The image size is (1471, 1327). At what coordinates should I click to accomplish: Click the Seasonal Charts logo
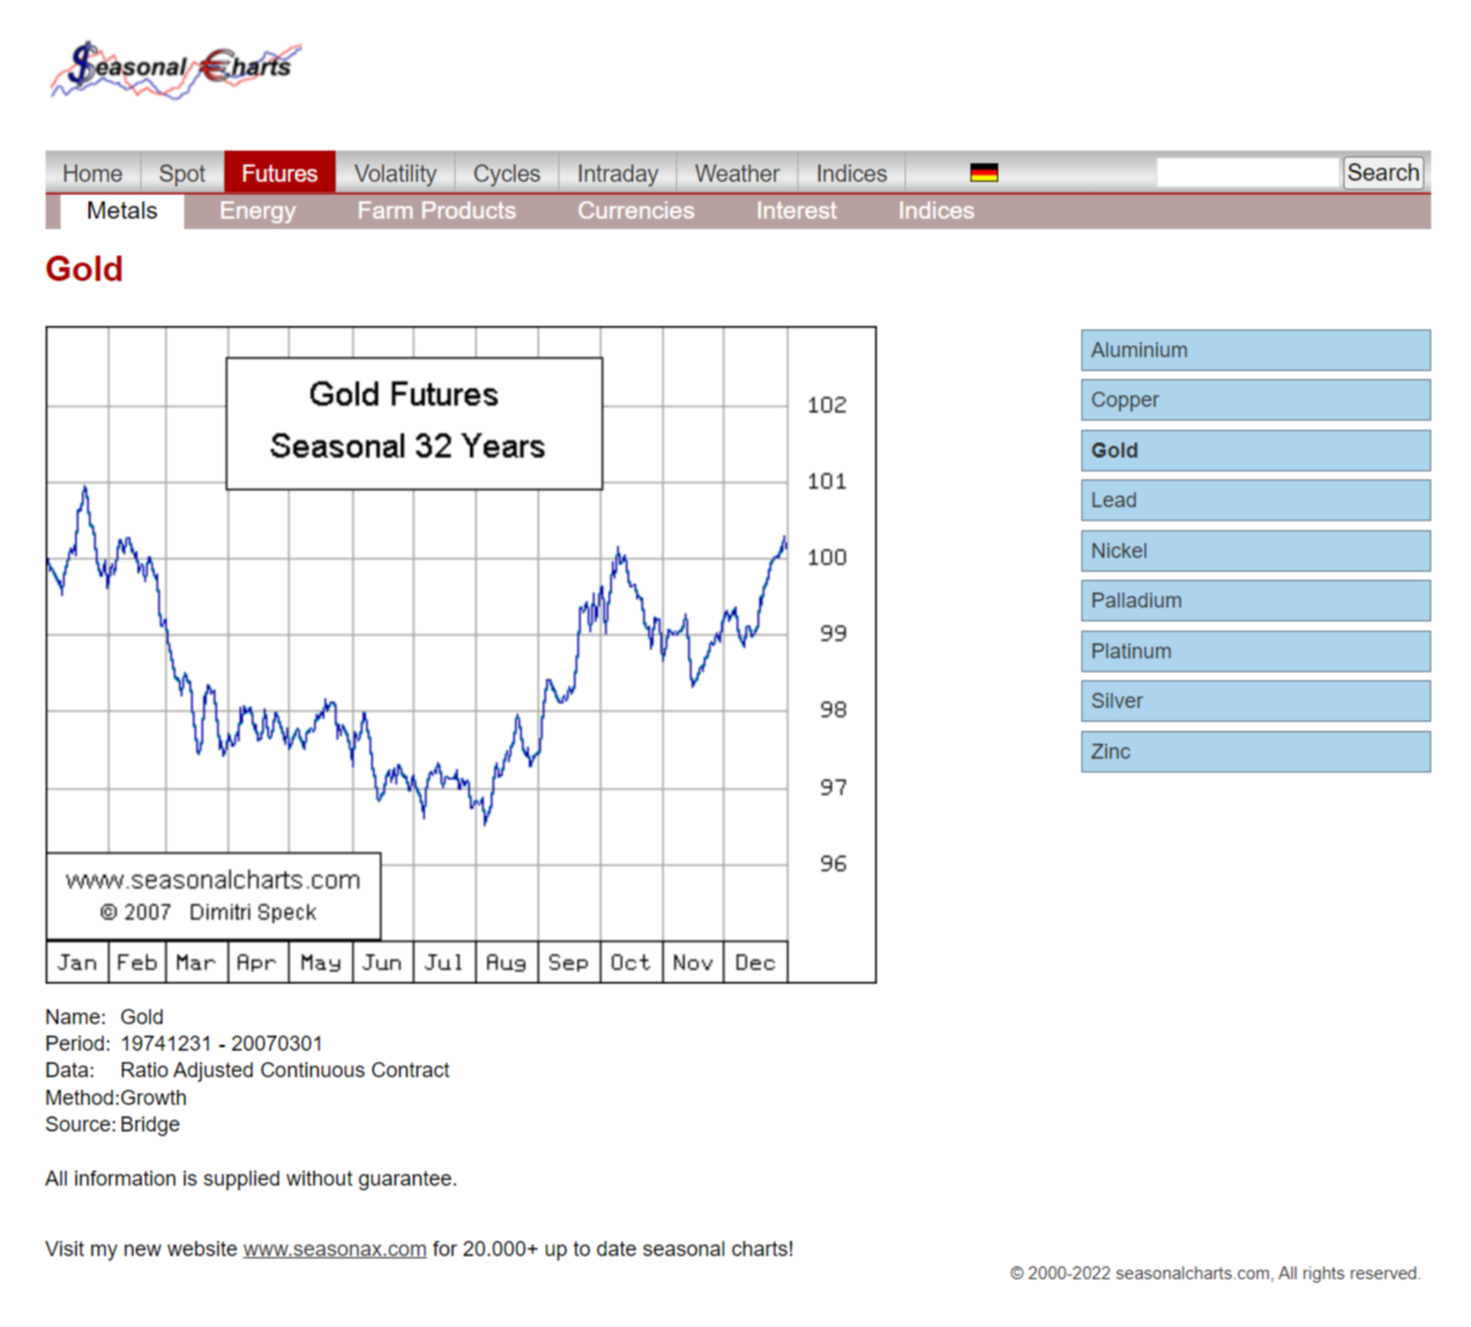tap(176, 69)
